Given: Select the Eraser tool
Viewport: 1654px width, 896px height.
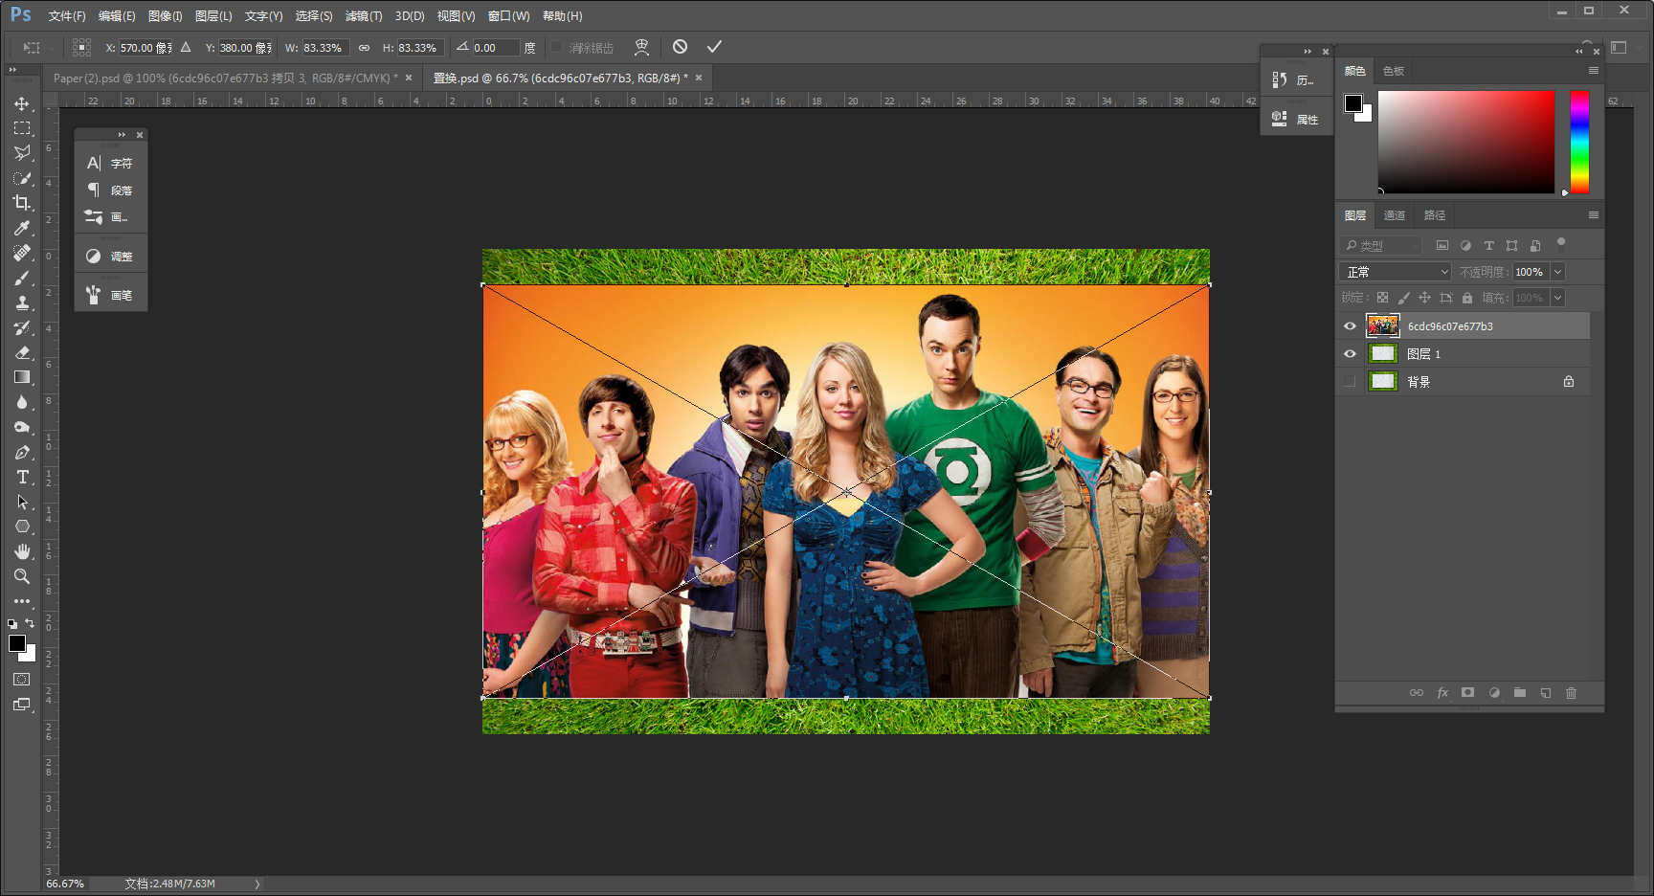Looking at the screenshot, I should click(x=22, y=352).
